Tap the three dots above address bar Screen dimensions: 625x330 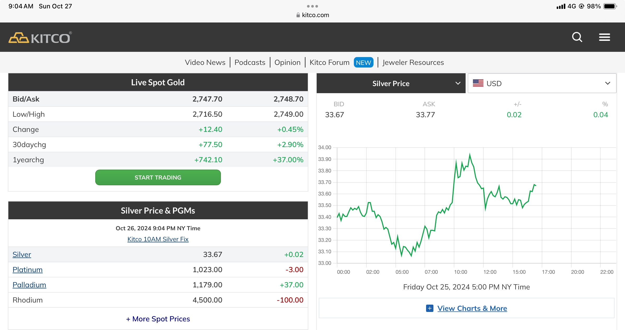pos(312,6)
